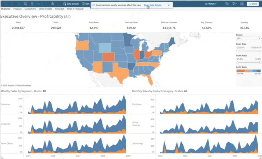Click the Comments speech bubble icon
The image size is (262, 159).
tap(227, 4)
